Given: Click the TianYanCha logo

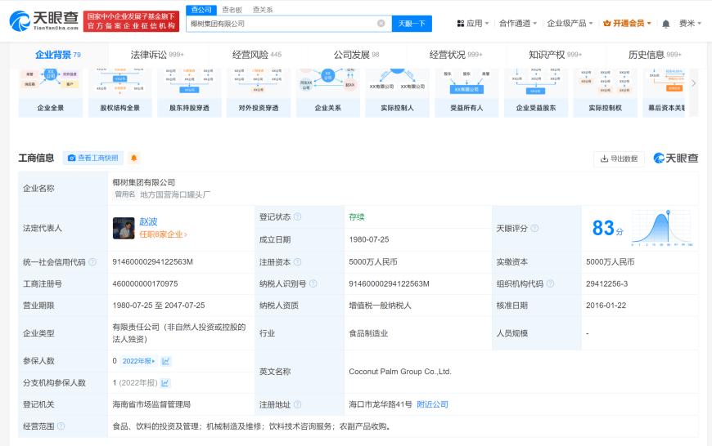Looking at the screenshot, I should (44, 21).
